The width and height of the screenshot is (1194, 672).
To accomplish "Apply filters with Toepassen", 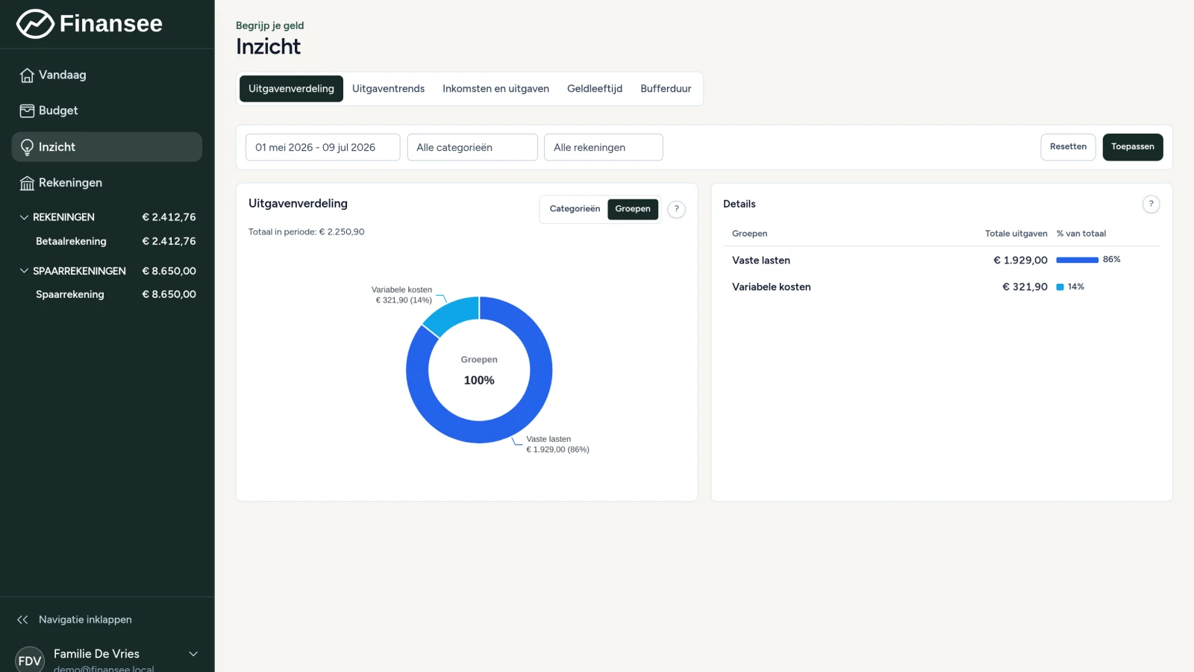I will click(1132, 147).
